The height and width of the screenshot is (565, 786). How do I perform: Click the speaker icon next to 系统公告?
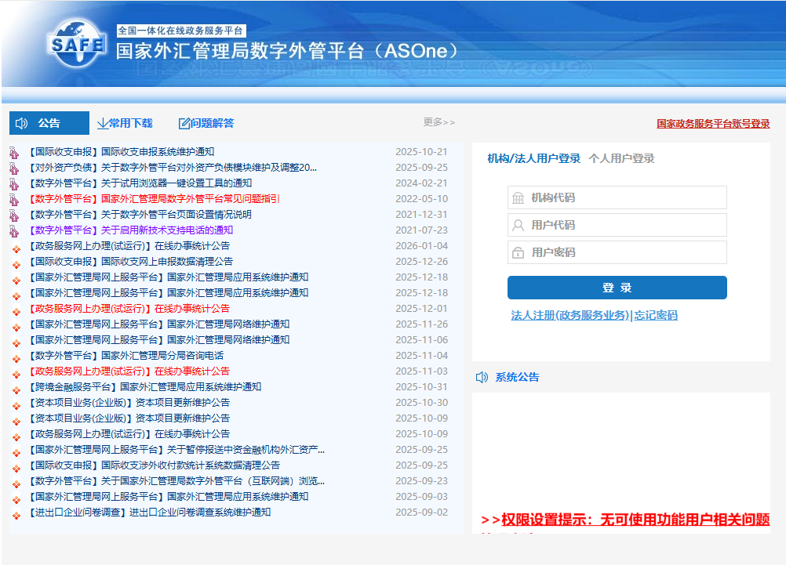point(482,377)
